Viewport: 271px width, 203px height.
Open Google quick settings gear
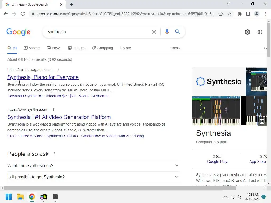pos(247,32)
